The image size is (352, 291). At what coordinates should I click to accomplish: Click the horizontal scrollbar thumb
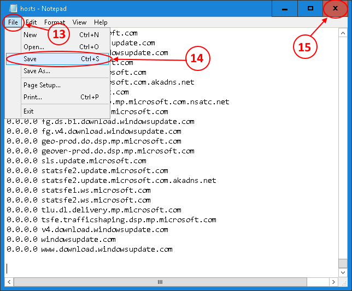tap(160, 282)
